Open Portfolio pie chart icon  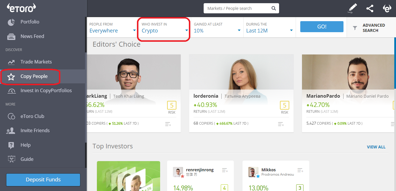pyautogui.click(x=11, y=22)
